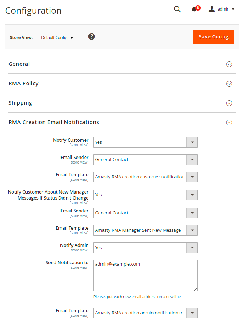
Task: Open notifications bell with 6 alerts
Action: click(194, 10)
